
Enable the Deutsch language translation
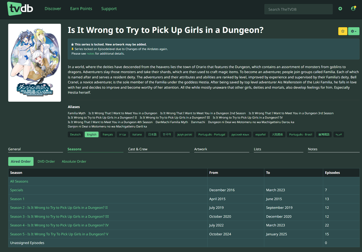tap(75, 134)
